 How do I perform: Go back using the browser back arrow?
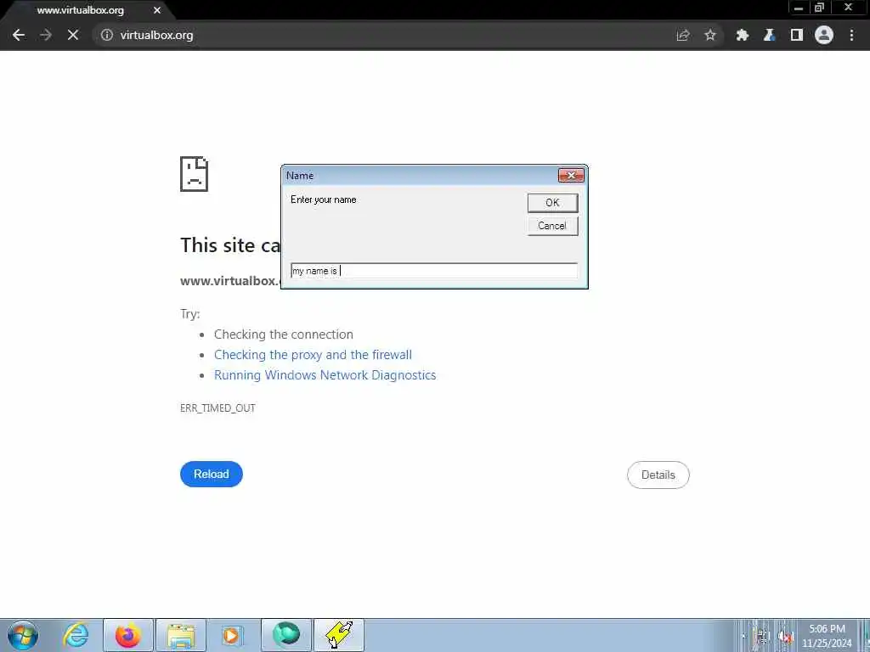click(19, 35)
